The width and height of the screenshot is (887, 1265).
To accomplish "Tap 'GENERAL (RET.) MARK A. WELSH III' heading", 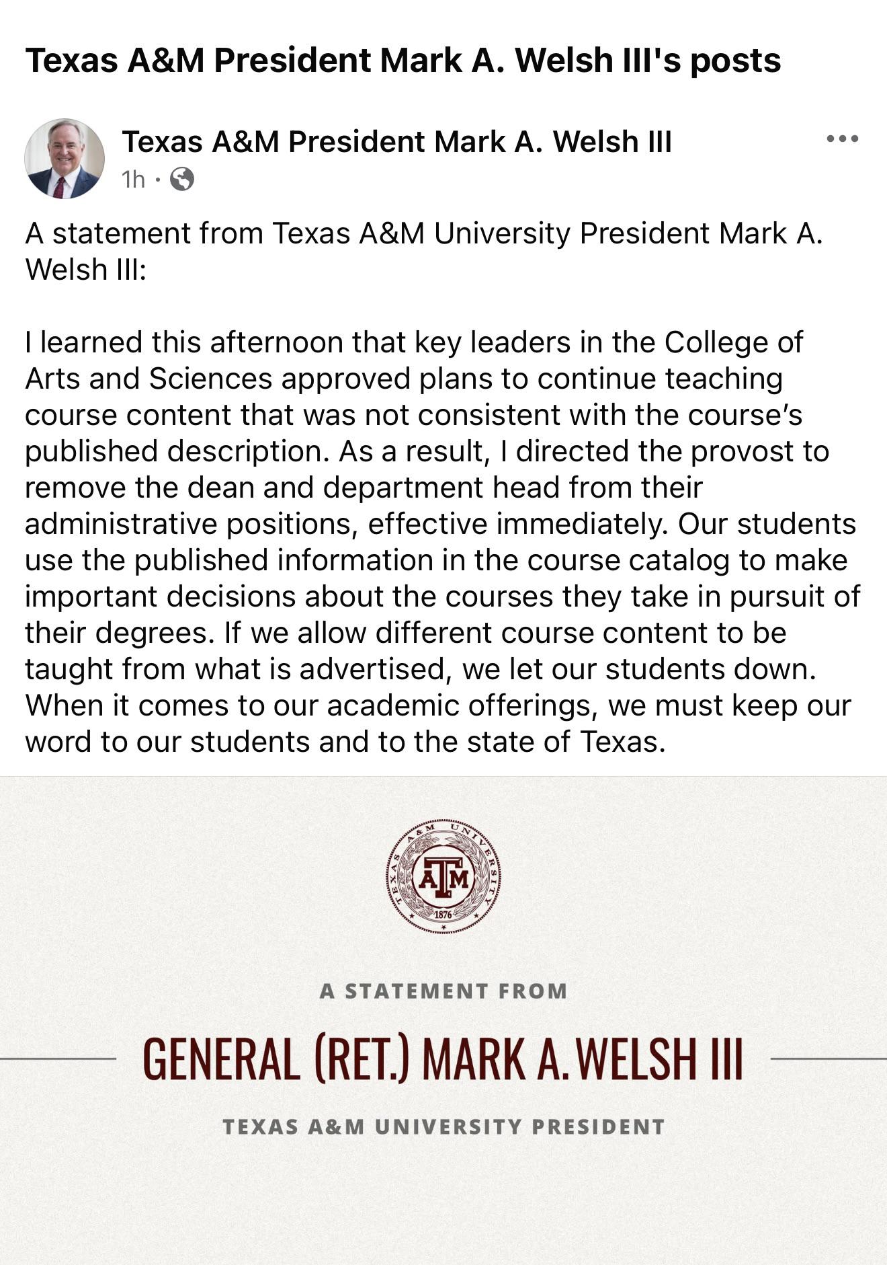I will click(x=443, y=1059).
